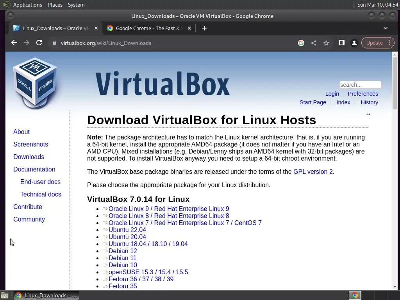
Task: Open Documentation in the sidebar
Action: coord(34,170)
